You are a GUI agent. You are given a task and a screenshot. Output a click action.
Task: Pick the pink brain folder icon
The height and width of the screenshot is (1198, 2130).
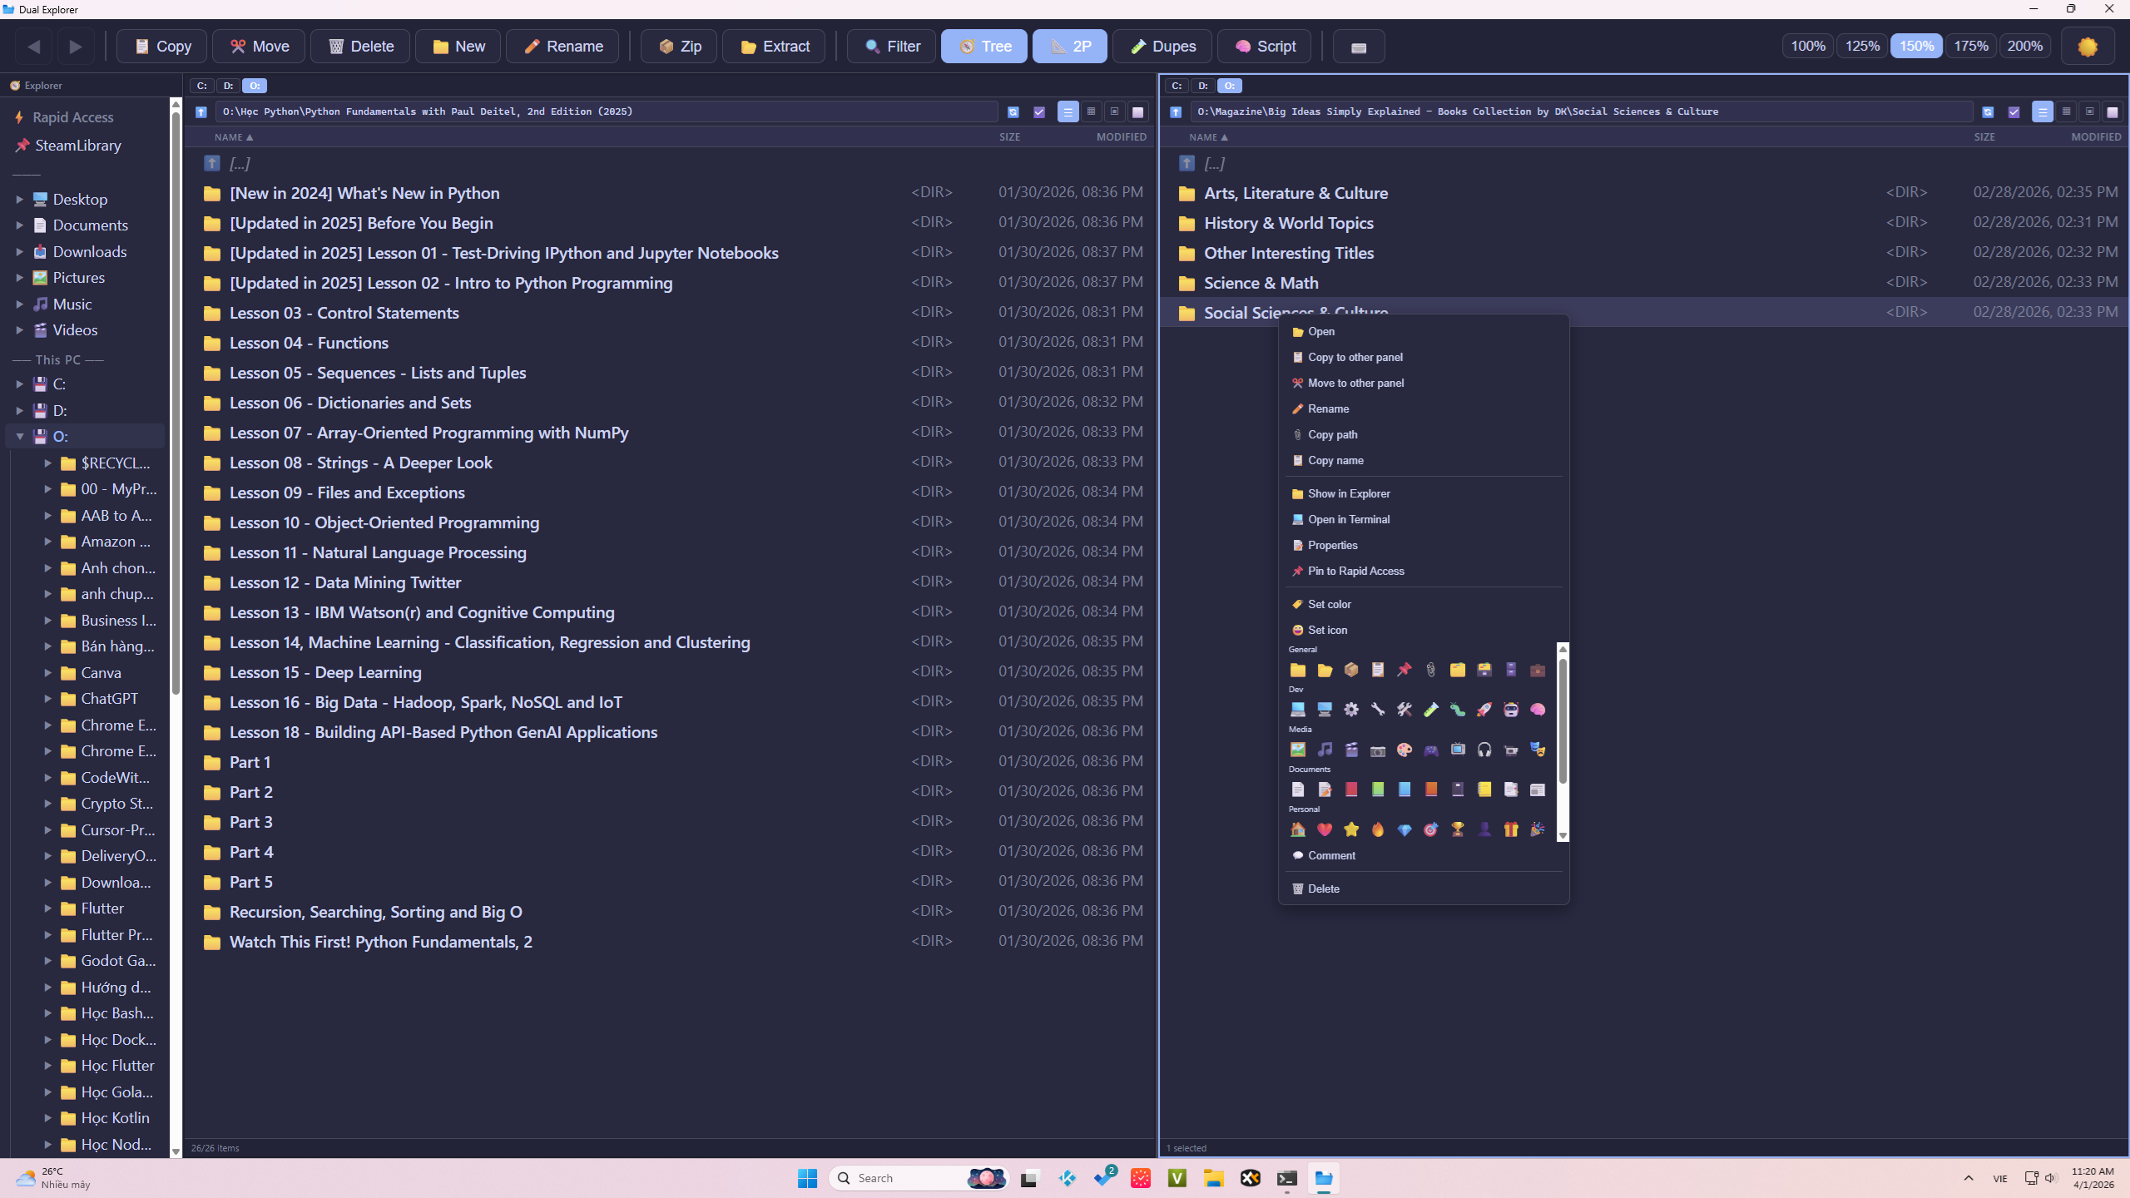click(1538, 710)
